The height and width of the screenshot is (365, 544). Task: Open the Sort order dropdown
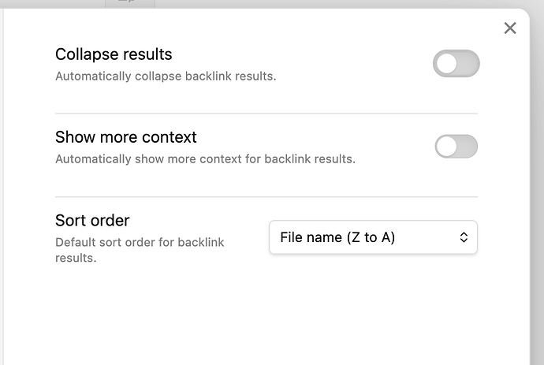pyautogui.click(x=373, y=237)
